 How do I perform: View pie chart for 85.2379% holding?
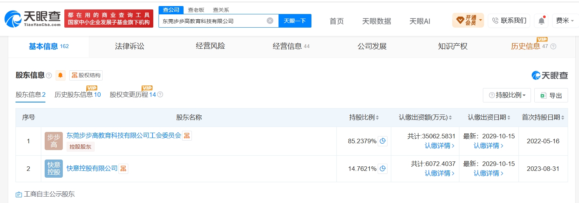[x=383, y=141]
